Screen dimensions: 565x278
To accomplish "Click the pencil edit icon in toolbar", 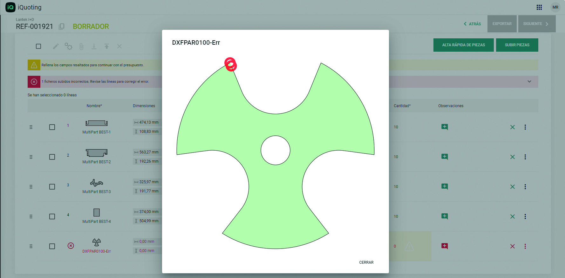I will click(56, 46).
